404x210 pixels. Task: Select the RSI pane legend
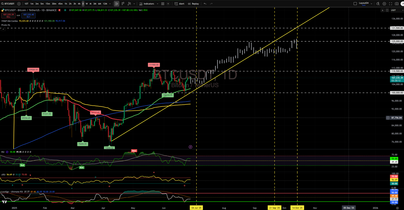click(x=3, y=152)
